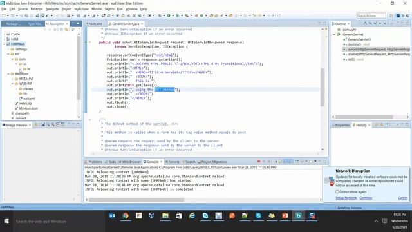Click the Windows Start button

6,221
